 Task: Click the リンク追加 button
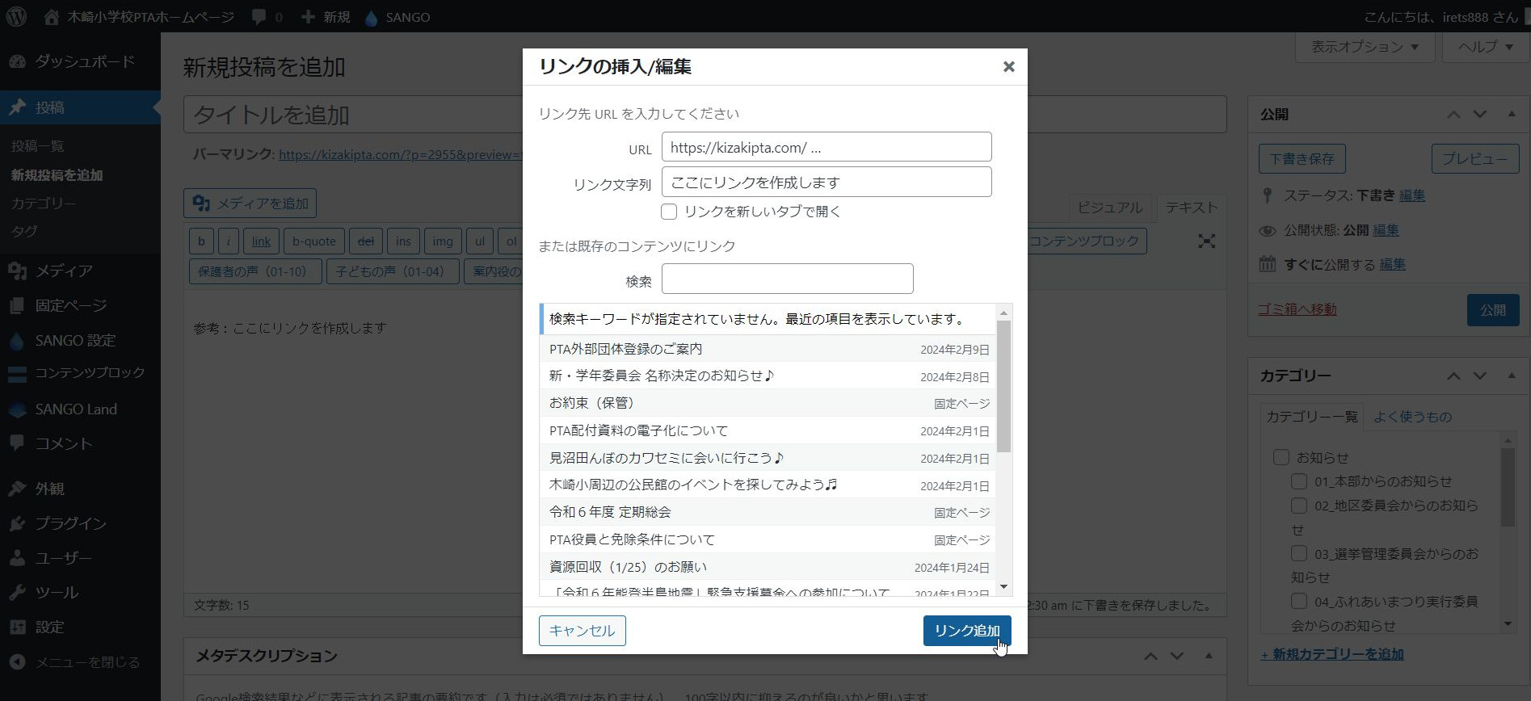(966, 631)
